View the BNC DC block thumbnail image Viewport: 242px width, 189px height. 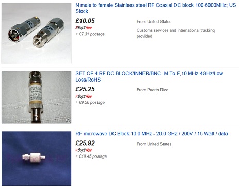[x=36, y=98]
